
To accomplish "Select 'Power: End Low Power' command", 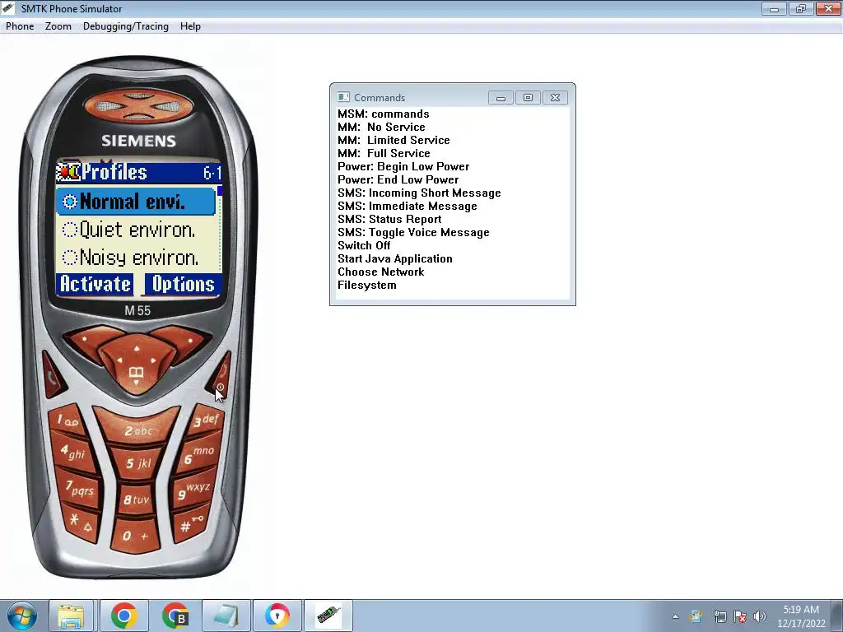I will (x=398, y=179).
